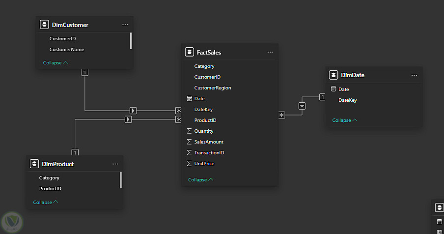Click the upper many marker left of FactSales
Image resolution: width=444 pixels, height=234 pixels.
(178, 111)
